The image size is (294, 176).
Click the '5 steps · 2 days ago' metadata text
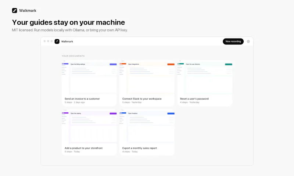75,103
